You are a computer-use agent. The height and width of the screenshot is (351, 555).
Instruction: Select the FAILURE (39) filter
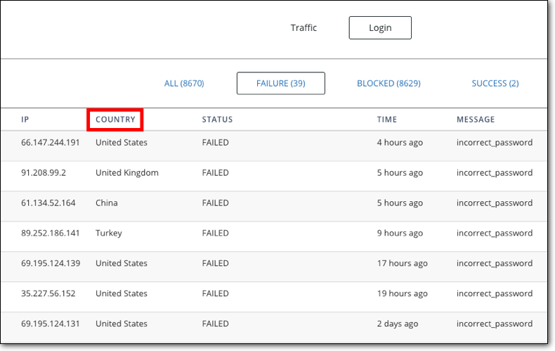[281, 83]
